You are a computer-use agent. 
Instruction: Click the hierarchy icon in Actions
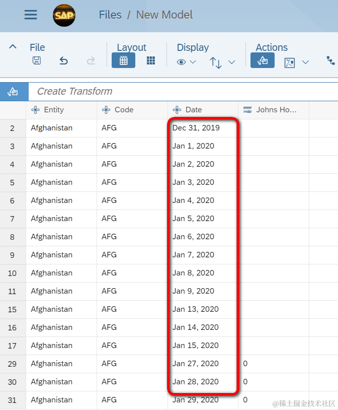330,60
